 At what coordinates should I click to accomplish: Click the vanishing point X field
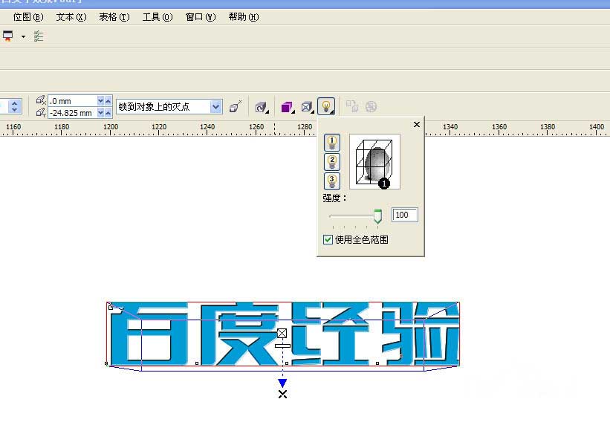click(x=73, y=101)
